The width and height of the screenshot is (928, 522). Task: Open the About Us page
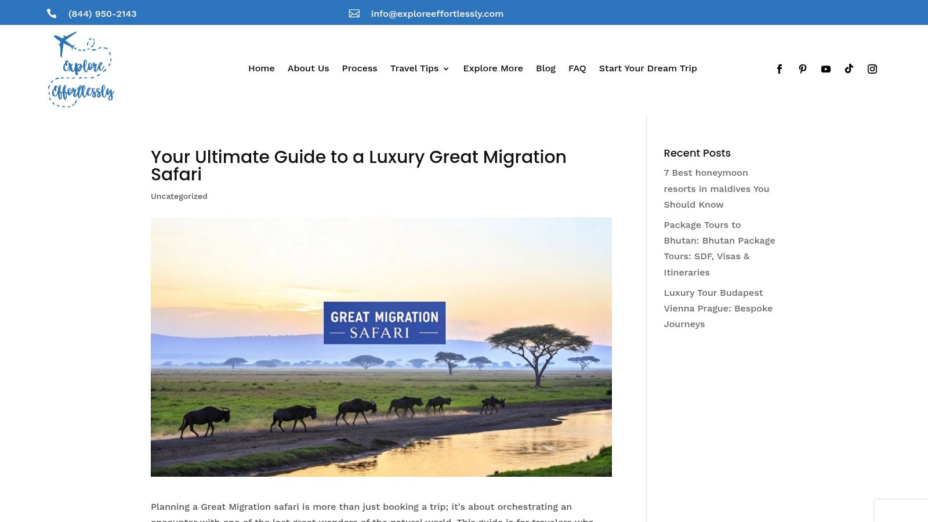coord(308,68)
